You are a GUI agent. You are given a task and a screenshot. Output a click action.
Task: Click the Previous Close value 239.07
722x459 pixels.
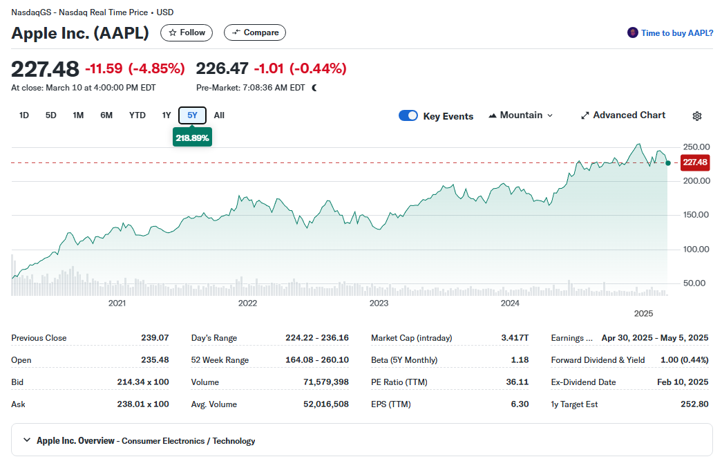(x=155, y=338)
